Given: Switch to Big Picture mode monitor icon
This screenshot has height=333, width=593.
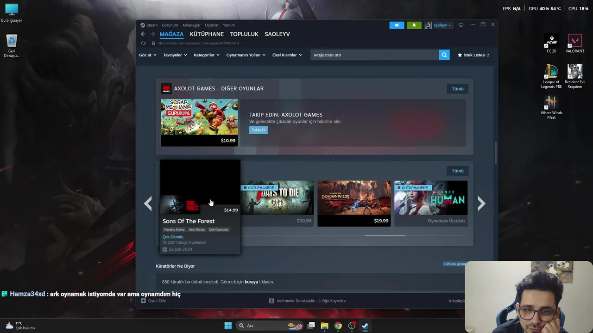Looking at the screenshot, I should click(461, 25).
